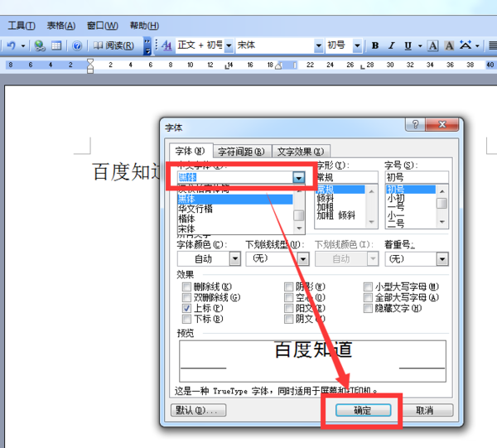Toggle Italic formatting icon
497x448 pixels.
[392, 46]
